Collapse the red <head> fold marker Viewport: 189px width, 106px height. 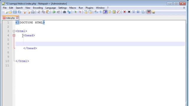pyautogui.click(x=14, y=35)
